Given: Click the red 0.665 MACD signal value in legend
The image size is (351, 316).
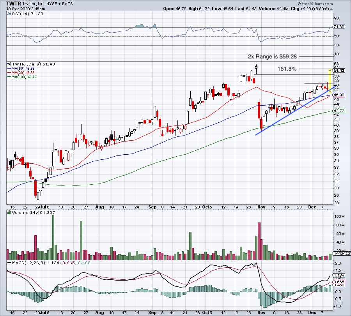Looking at the screenshot, I should (x=69, y=263).
